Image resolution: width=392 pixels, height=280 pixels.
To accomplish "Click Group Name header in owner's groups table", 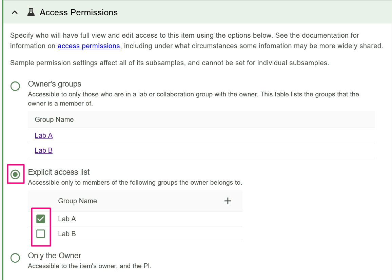I will tap(54, 119).
